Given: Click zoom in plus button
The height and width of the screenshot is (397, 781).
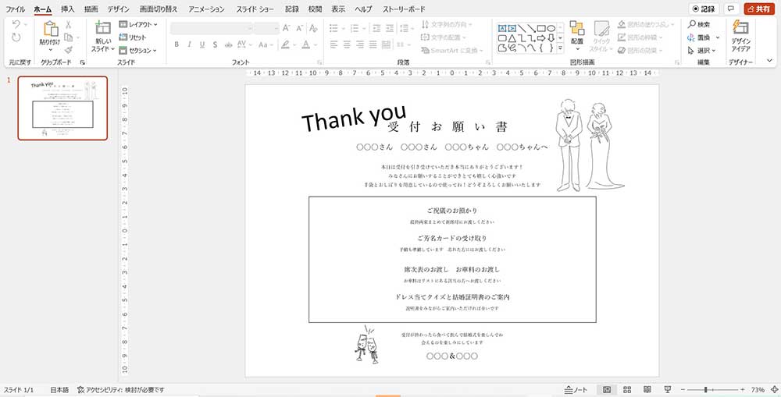Looking at the screenshot, I should pos(743,390).
